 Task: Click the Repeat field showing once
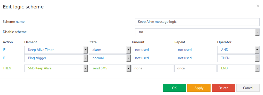196,68
